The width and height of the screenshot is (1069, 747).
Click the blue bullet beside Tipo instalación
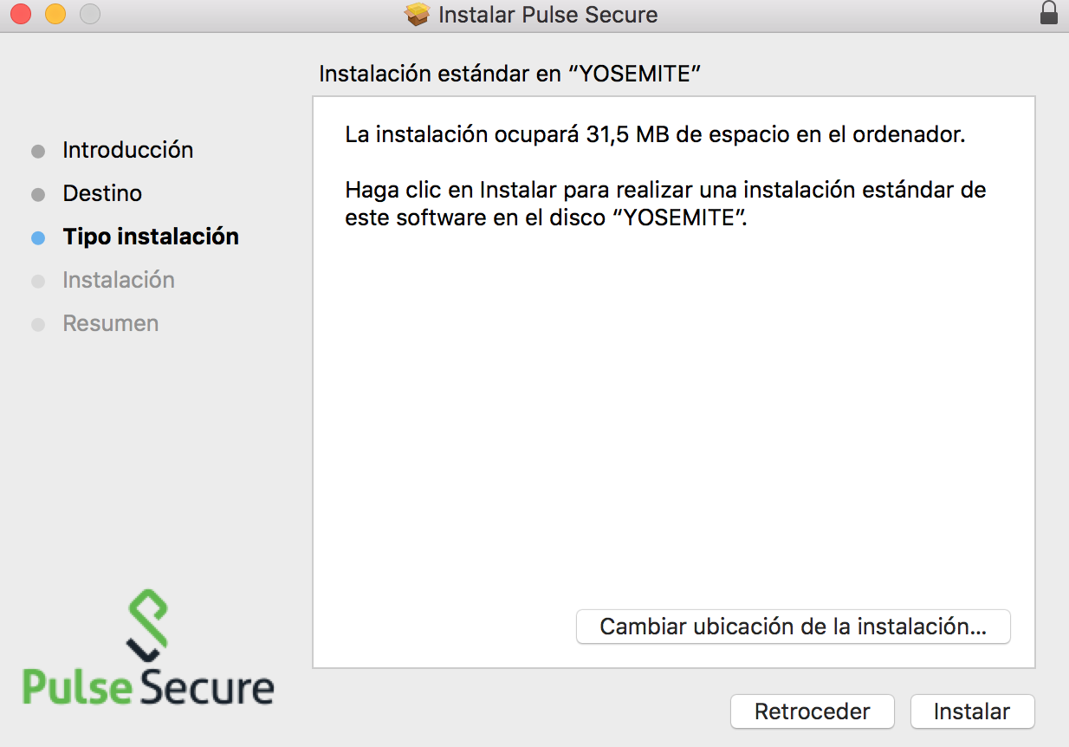(x=38, y=237)
